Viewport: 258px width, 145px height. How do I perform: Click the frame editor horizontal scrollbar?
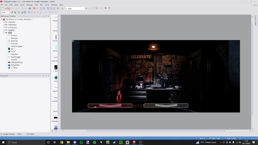[156, 131]
